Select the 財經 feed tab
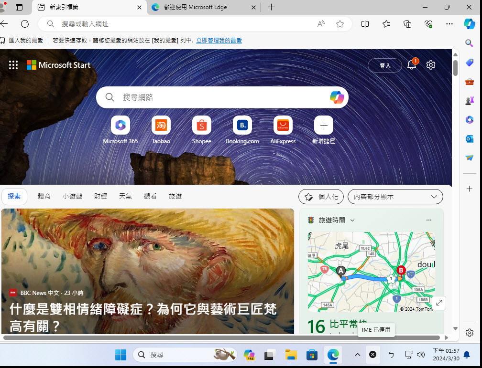Screen dimensions: 482x368 coord(101,197)
